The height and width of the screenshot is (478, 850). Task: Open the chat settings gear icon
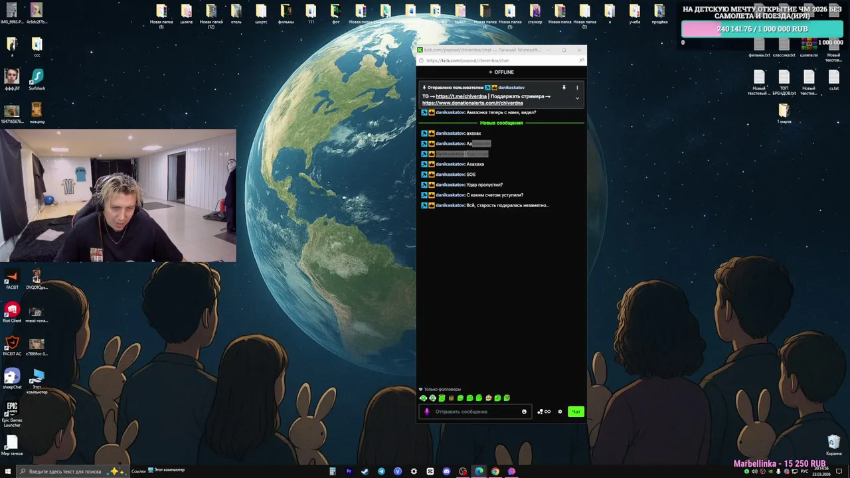pos(560,412)
